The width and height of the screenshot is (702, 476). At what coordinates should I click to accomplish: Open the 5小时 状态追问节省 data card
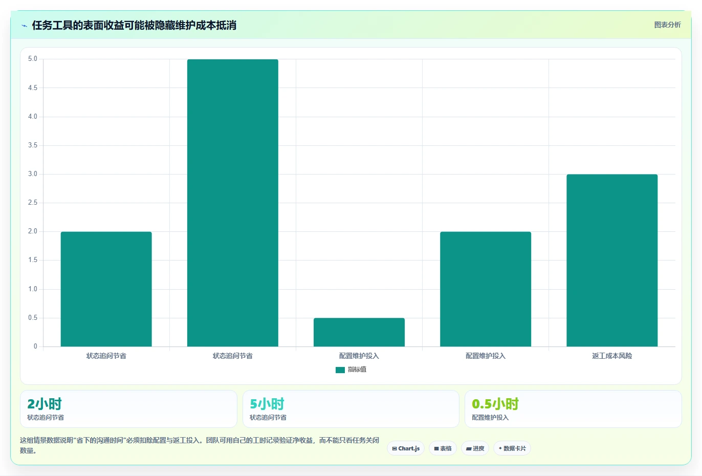tap(351, 409)
